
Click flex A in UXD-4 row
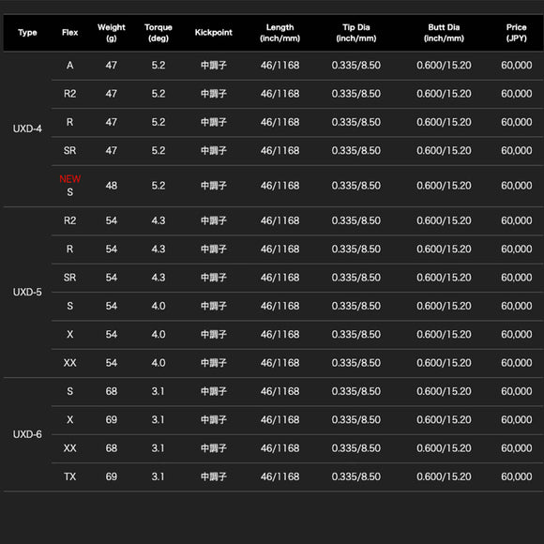(x=69, y=66)
